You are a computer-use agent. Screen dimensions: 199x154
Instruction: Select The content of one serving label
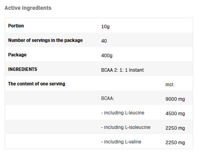tap(37, 84)
